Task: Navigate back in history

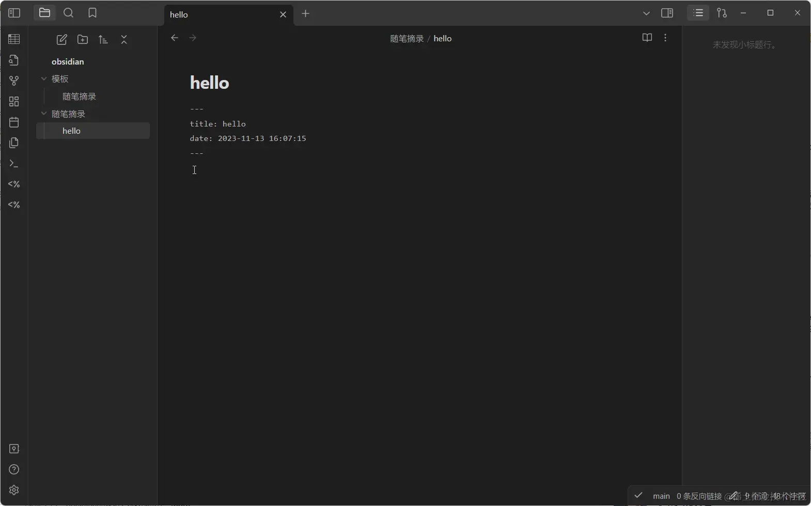Action: tap(175, 38)
